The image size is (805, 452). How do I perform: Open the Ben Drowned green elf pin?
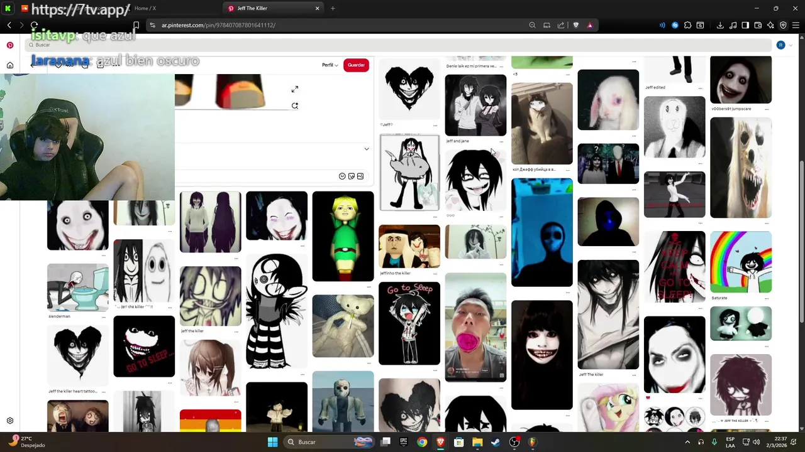coord(343,236)
